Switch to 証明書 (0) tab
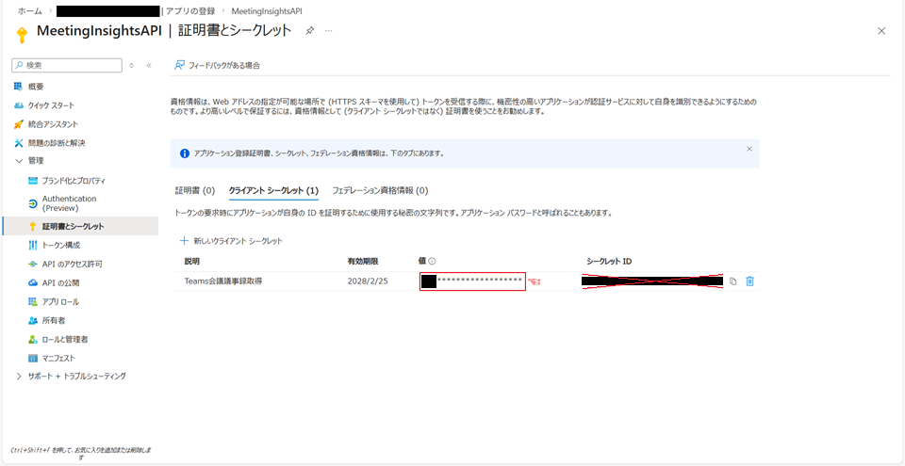Viewport: 905px width, 466px height. pyautogui.click(x=195, y=190)
